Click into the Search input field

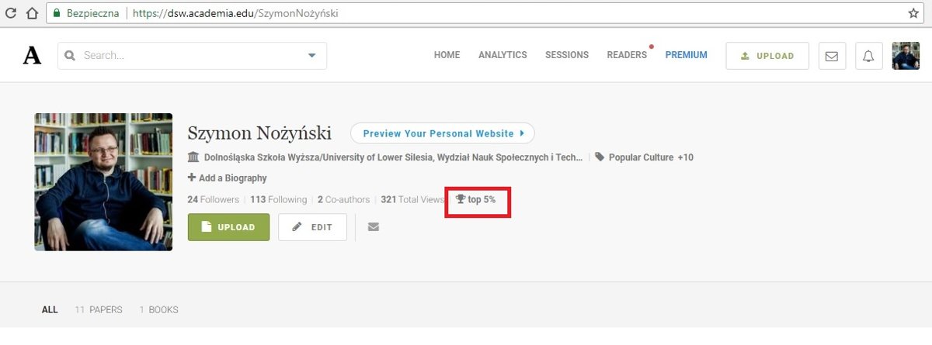tap(186, 56)
